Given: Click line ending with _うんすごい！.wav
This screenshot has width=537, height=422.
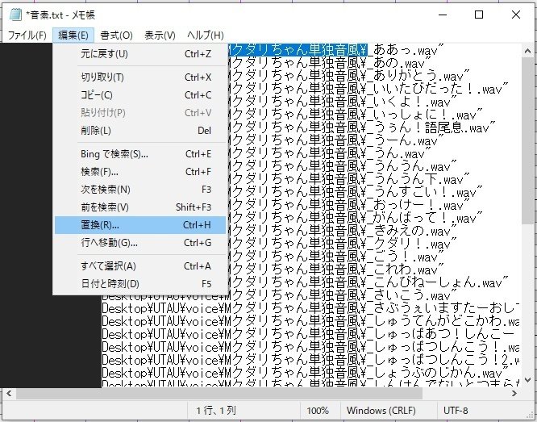Looking at the screenshot, I should (355, 192).
